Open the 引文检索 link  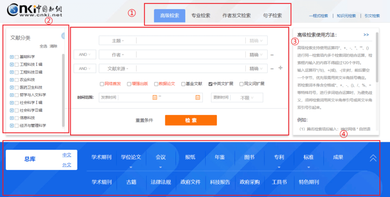coord(372,16)
